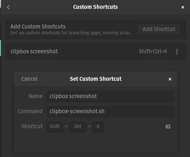Click the Shift key in Shortcut

pyautogui.click(x=55, y=127)
